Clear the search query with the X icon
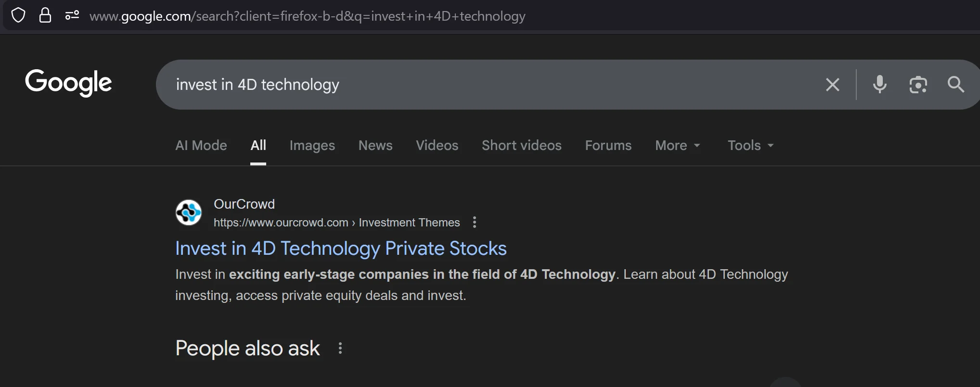 pos(832,85)
